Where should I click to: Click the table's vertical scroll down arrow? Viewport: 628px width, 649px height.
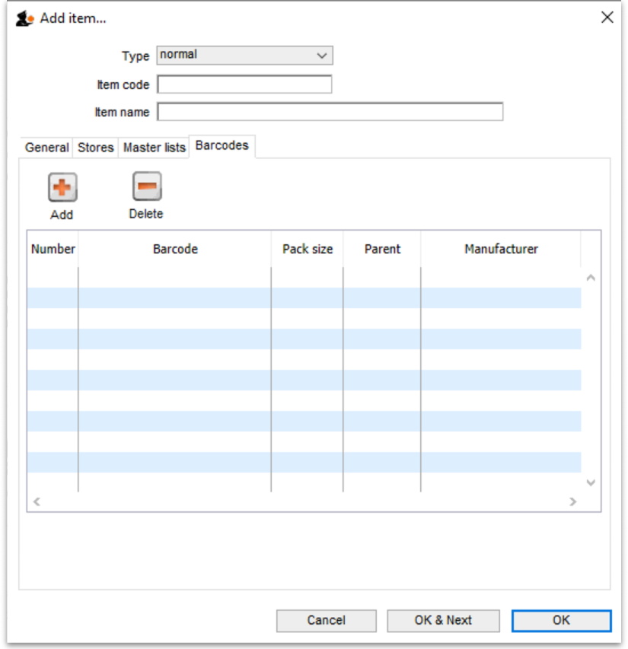click(x=591, y=482)
